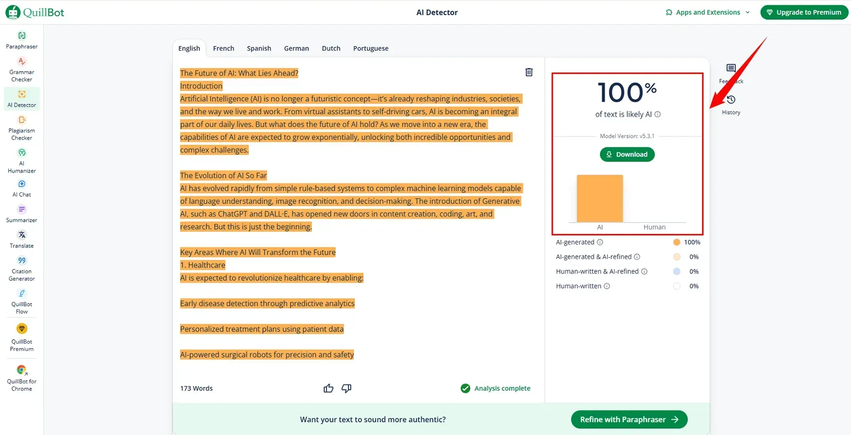Click info icon next to AI-generated
This screenshot has width=851, height=435.
600,242
